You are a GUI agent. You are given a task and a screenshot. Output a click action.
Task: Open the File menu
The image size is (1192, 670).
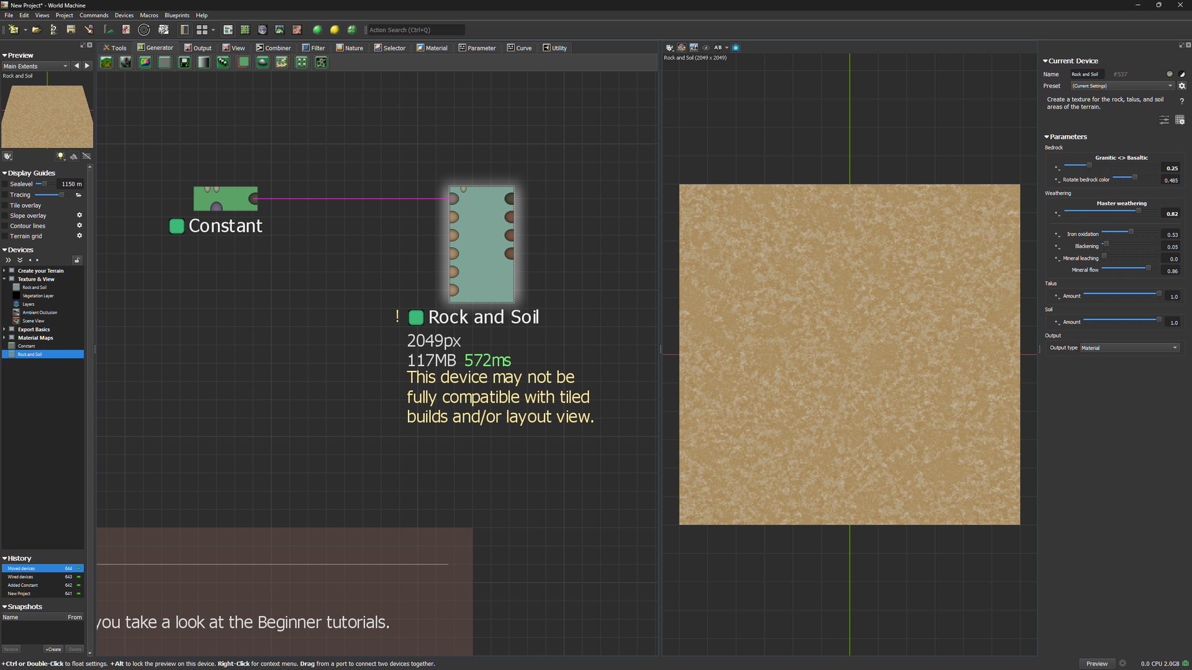point(9,16)
